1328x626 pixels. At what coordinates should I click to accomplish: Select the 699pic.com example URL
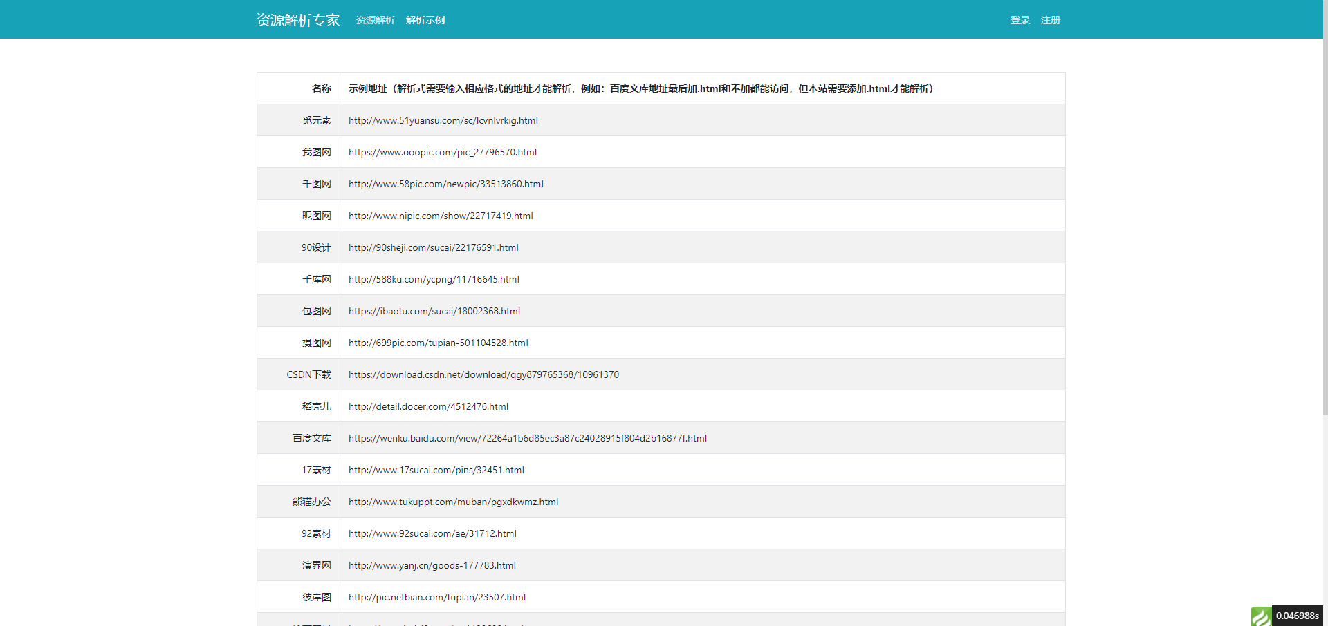(439, 343)
